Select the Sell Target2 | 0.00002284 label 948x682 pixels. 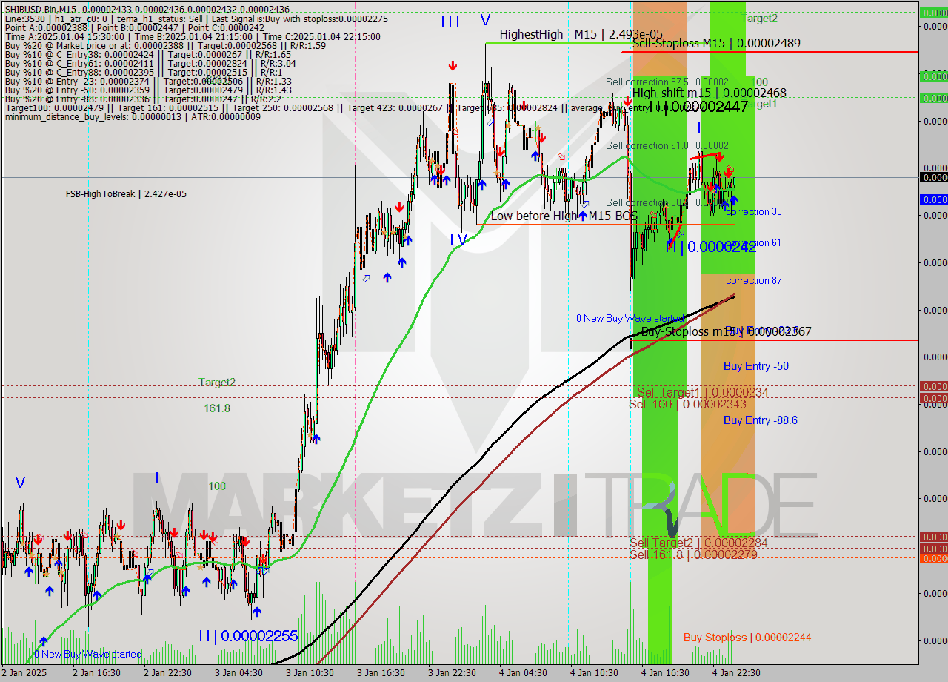coord(698,543)
